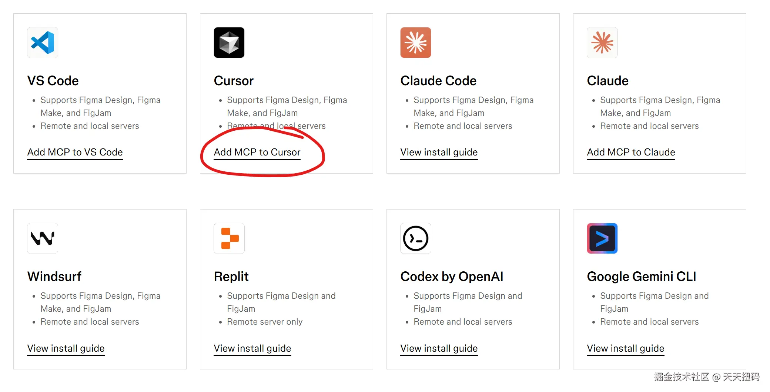Click VS Code's 'Remote and local servers' bullet

pyautogui.click(x=90, y=126)
